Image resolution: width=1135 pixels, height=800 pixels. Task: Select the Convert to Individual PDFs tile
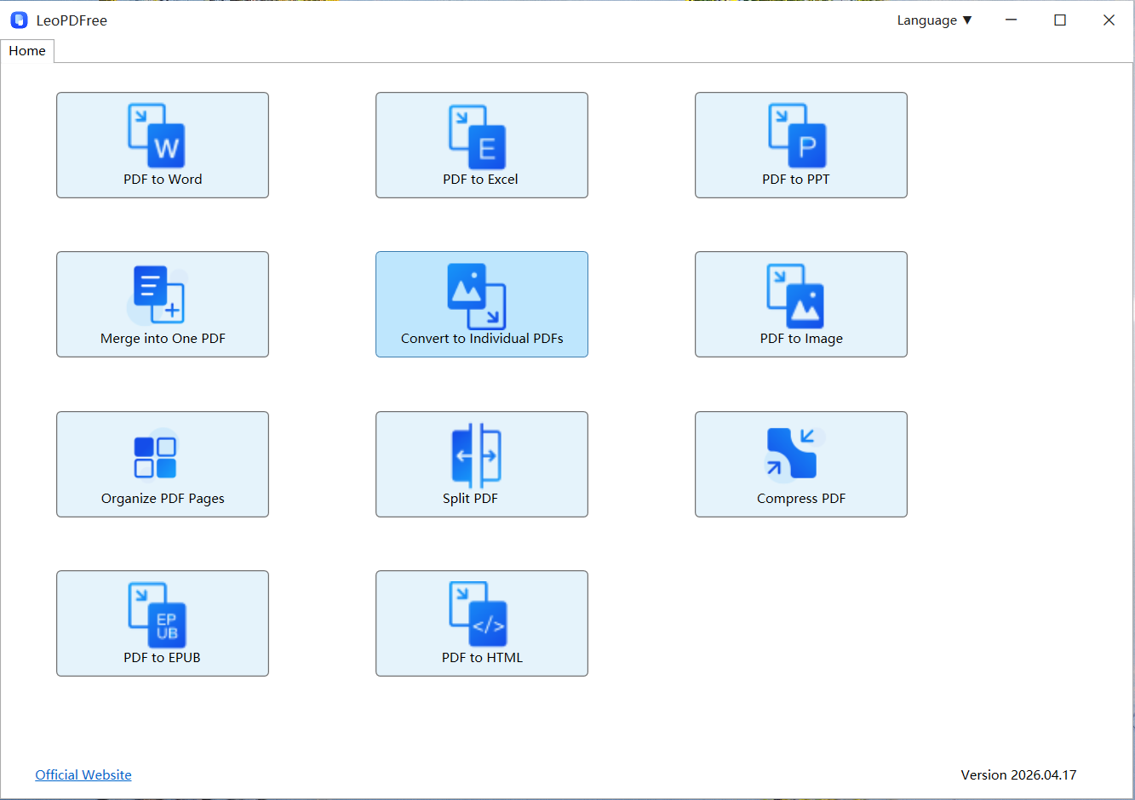[482, 305]
